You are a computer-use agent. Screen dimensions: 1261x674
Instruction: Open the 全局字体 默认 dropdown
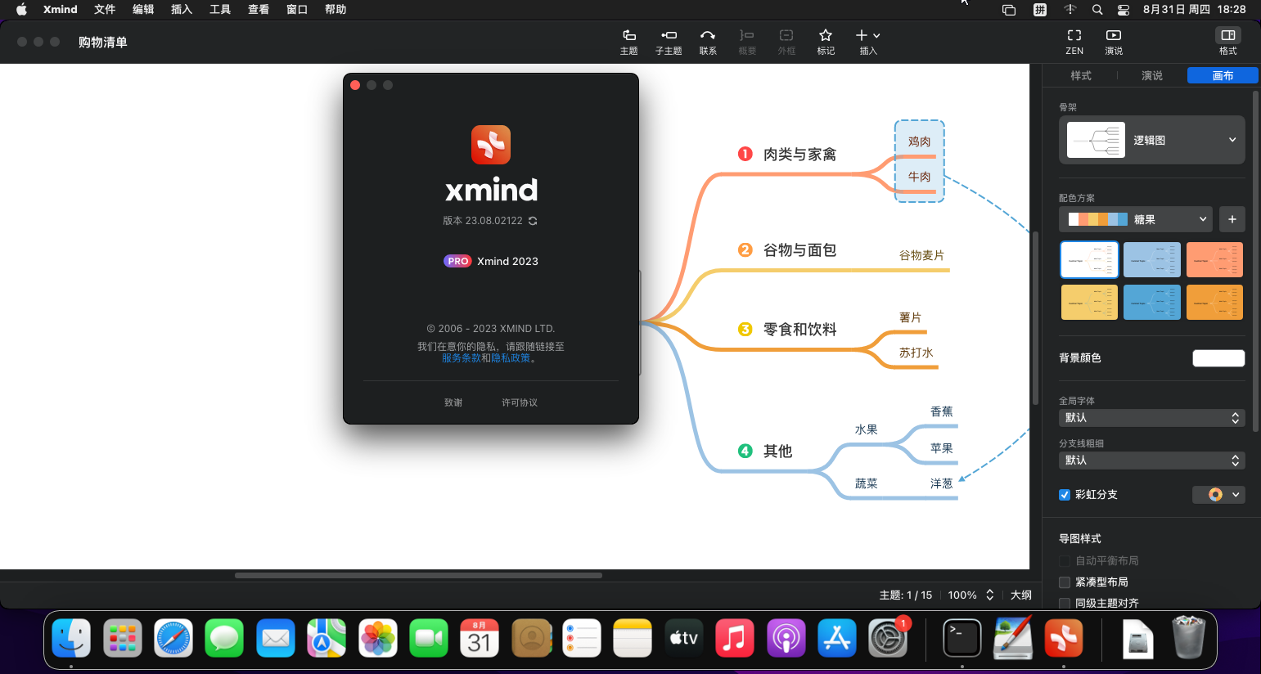[x=1152, y=418]
